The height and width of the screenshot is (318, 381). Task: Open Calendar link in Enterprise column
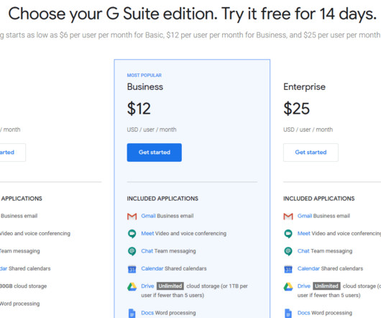point(308,268)
